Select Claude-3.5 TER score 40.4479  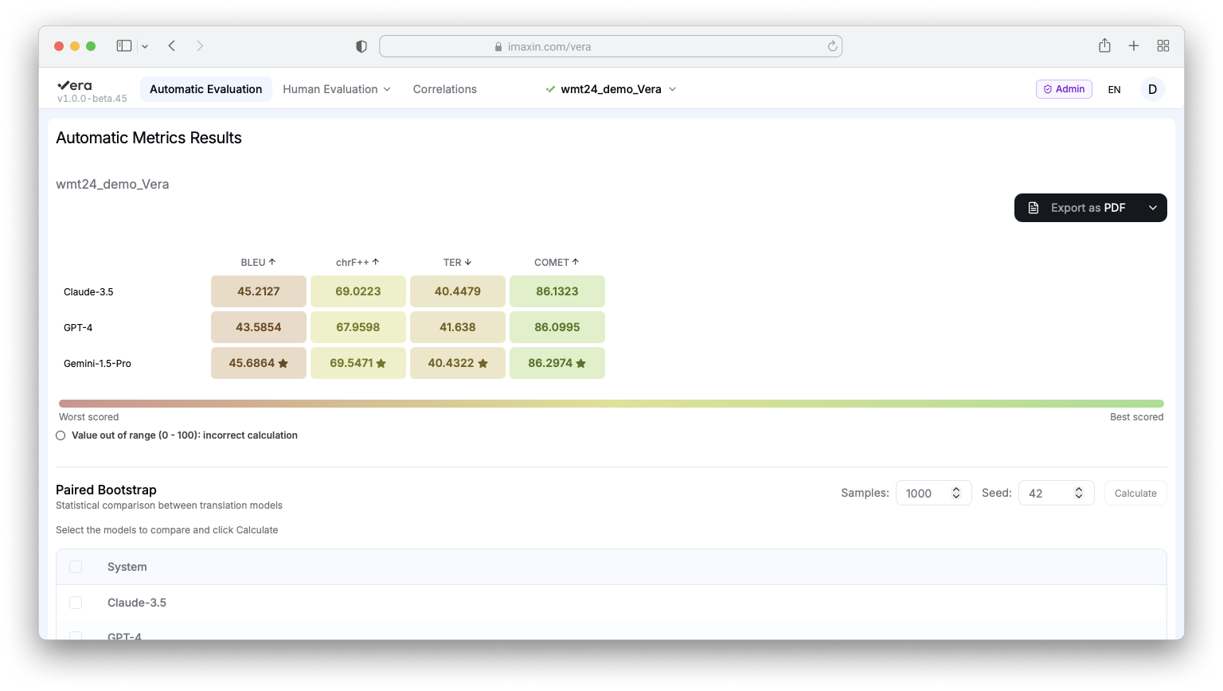coord(458,291)
